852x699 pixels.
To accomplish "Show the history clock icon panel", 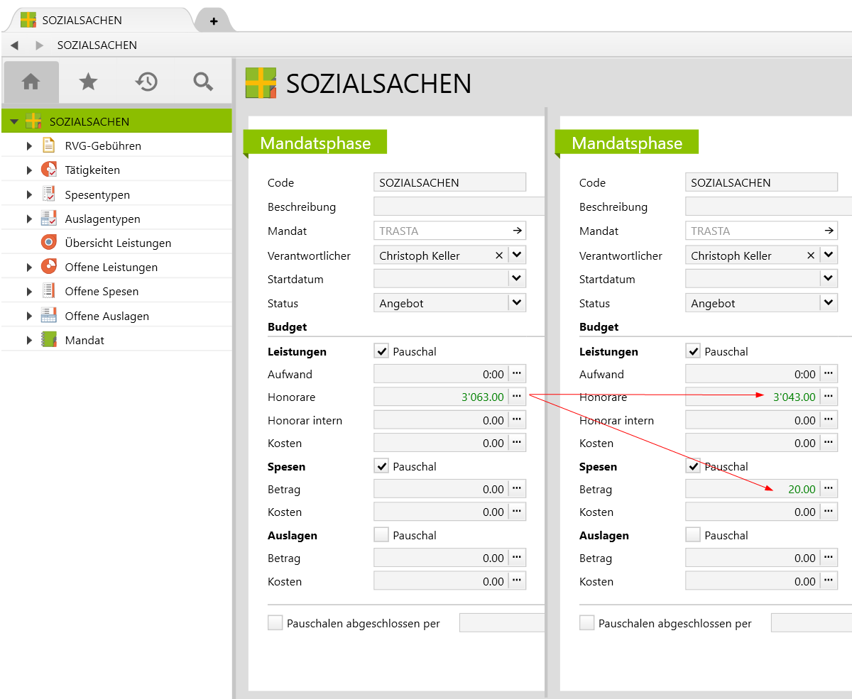I will (146, 82).
